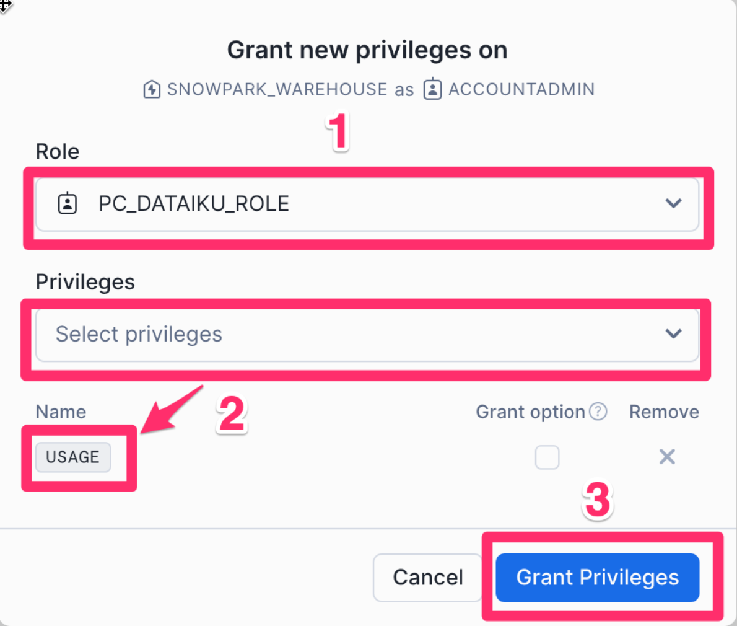Expand the Role dropdown chevron
The width and height of the screenshot is (737, 626).
[x=673, y=203]
